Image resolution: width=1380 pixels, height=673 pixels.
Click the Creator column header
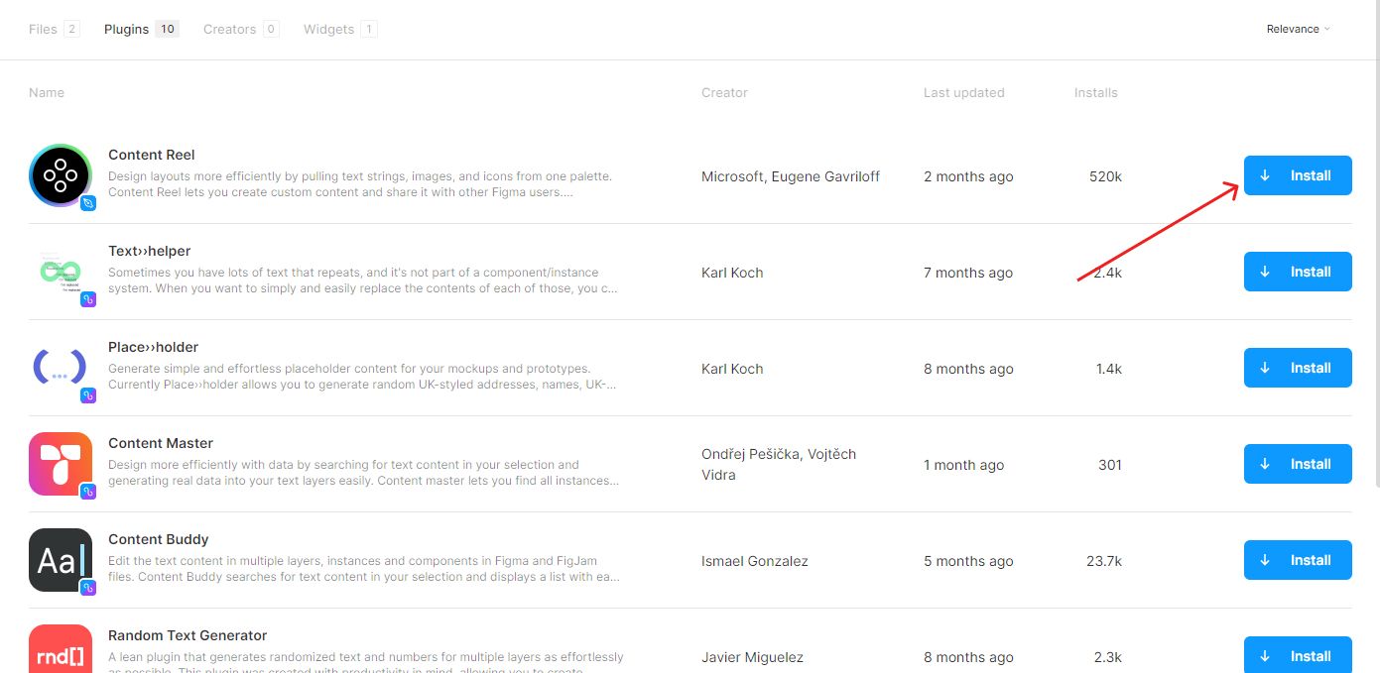(724, 92)
